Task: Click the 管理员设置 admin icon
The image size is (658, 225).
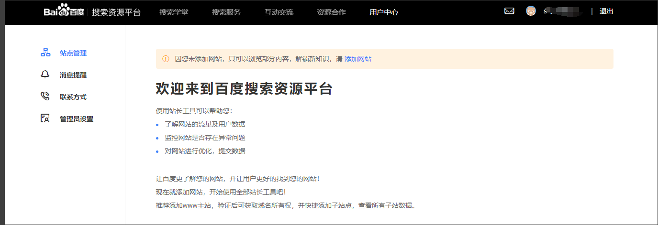Action: click(45, 118)
